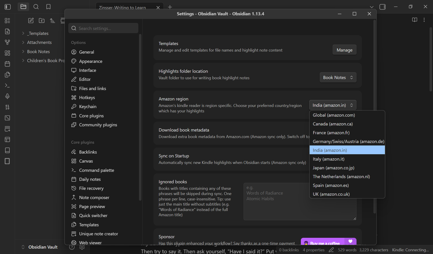The image size is (433, 254).
Task: Open Hotkeys settings section
Action: [x=103, y=98]
